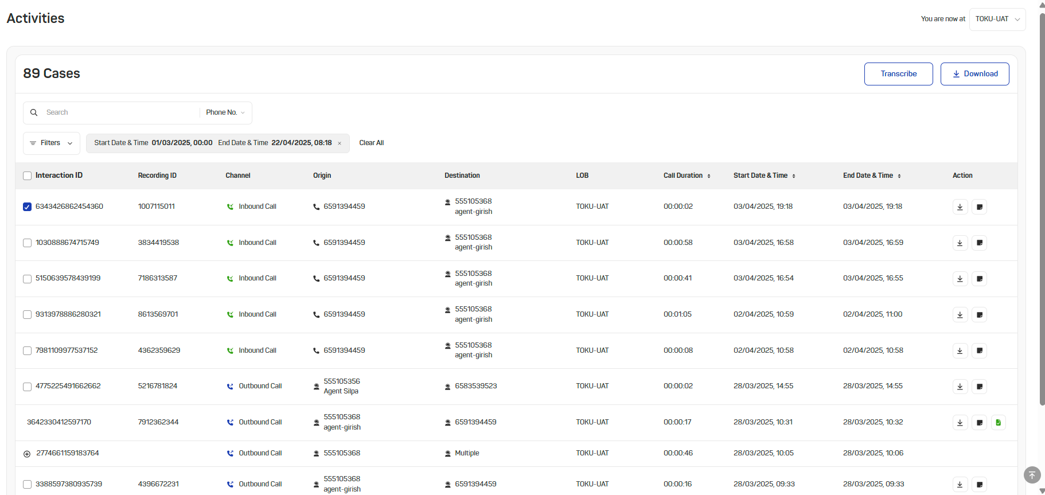
Task: Sort by Call Duration arrows
Action: point(709,176)
